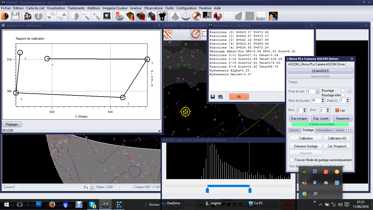Click the wrench tool icon in toolbar
Viewport: 373px width, 210px height.
(x=196, y=16)
